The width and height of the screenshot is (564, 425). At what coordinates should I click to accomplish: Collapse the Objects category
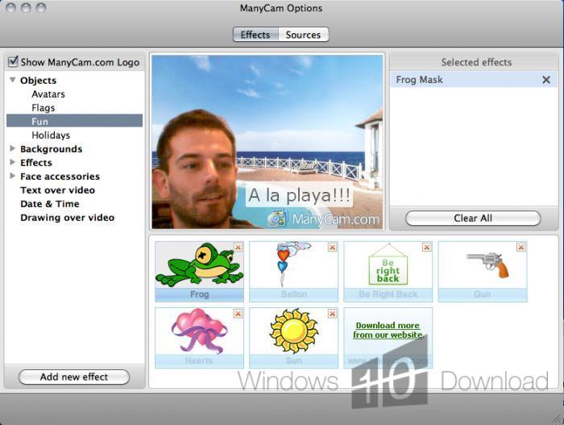[13, 80]
